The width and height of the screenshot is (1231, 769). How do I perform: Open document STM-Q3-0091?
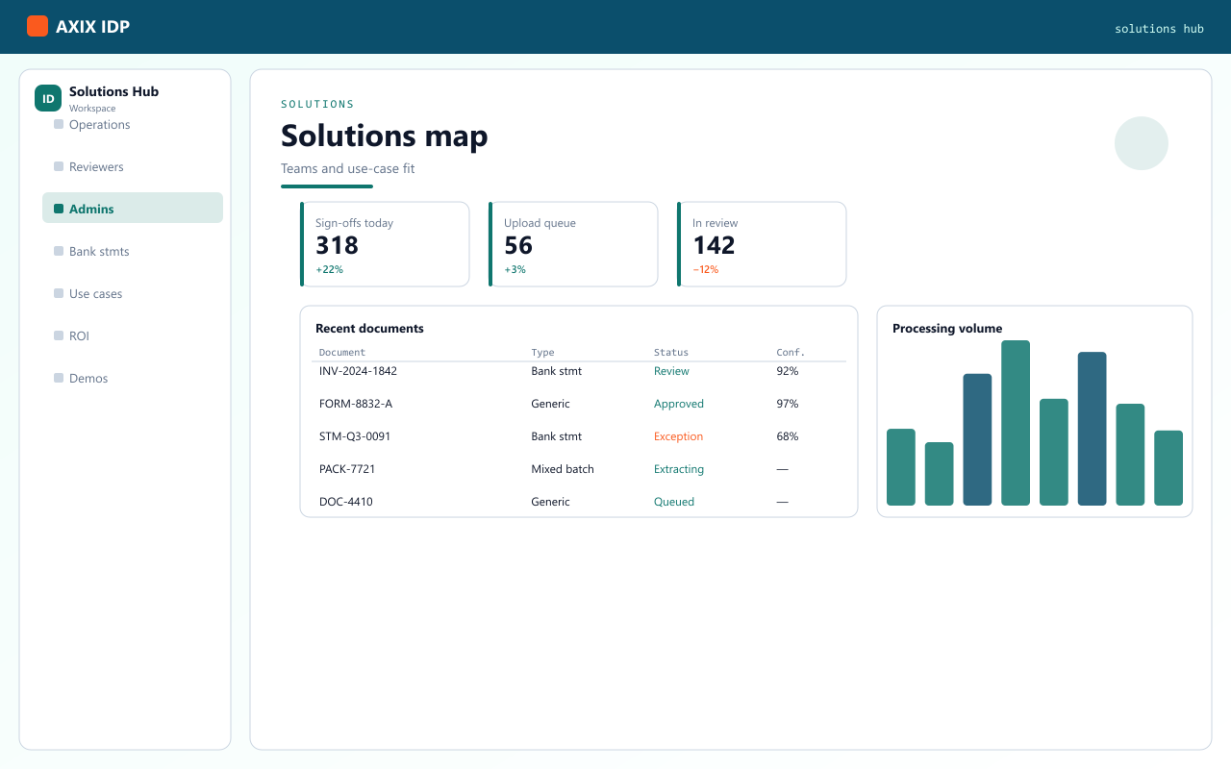click(x=355, y=436)
